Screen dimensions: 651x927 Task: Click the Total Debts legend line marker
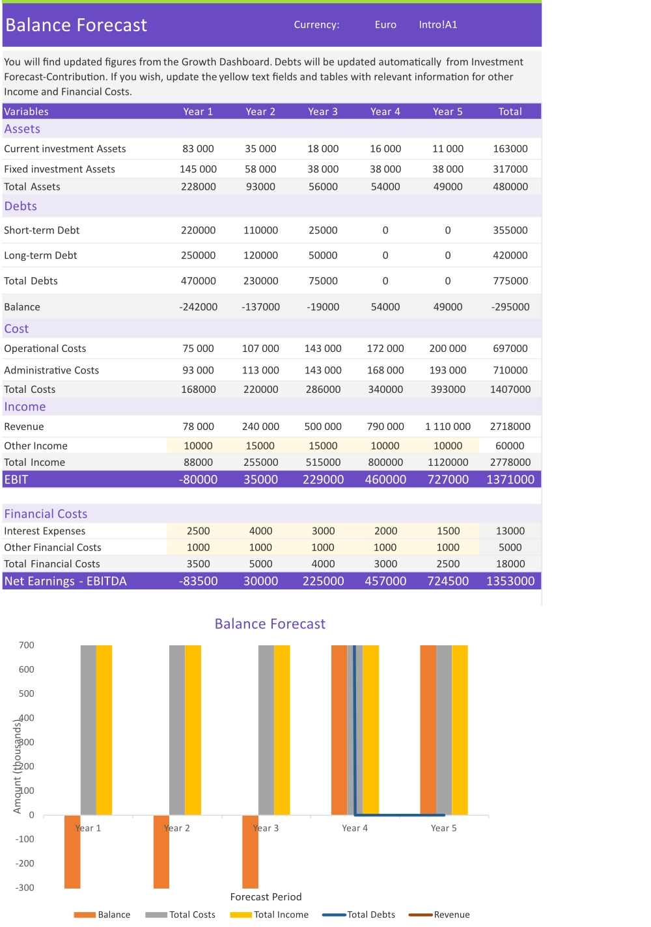[x=334, y=915]
